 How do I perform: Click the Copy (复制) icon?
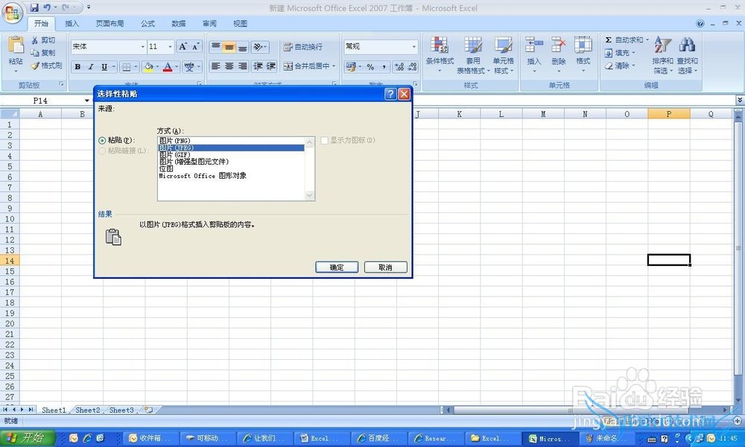click(35, 53)
